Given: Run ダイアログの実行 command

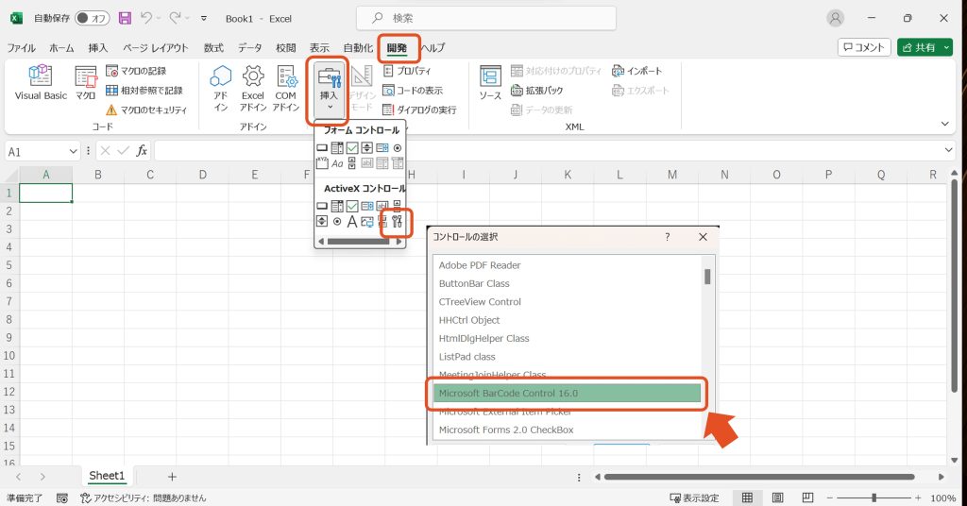Looking at the screenshot, I should (x=419, y=110).
